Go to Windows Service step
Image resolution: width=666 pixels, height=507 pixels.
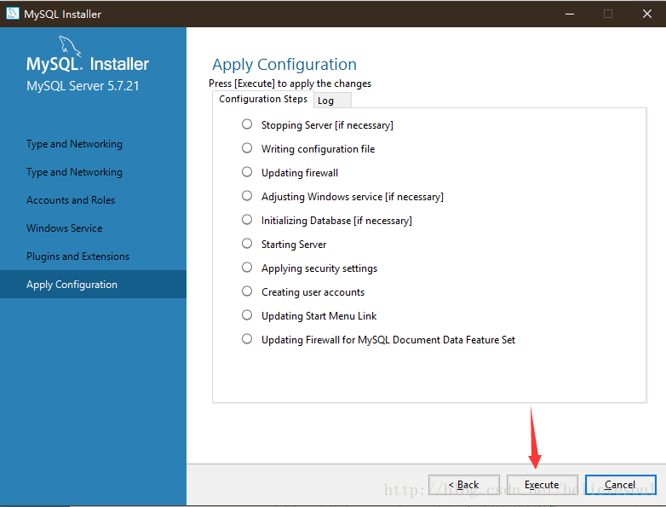coord(64,228)
